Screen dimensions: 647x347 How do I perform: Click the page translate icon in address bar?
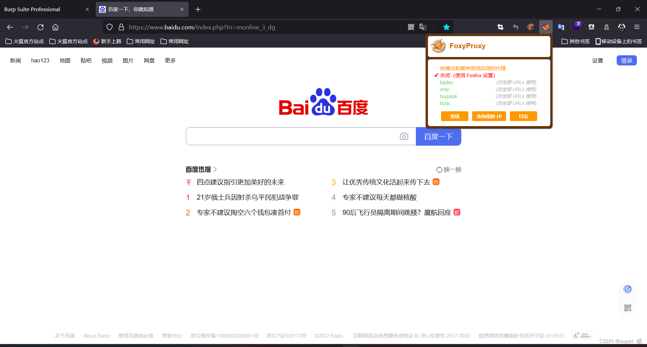[423, 27]
